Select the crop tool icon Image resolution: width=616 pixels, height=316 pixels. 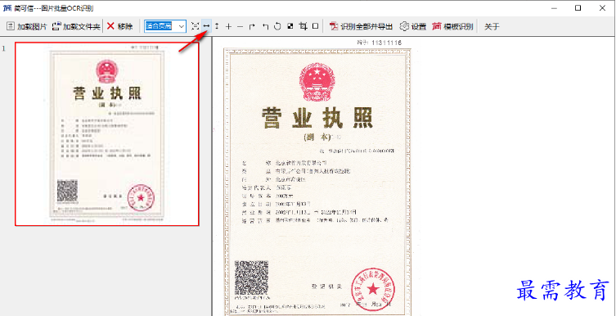click(x=303, y=26)
